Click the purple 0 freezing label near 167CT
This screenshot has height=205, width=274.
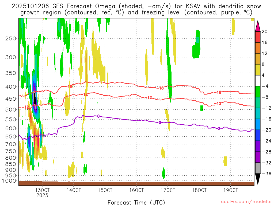[160, 123]
